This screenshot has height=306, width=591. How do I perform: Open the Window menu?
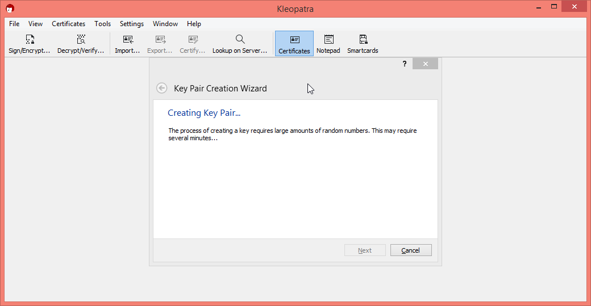pos(165,24)
